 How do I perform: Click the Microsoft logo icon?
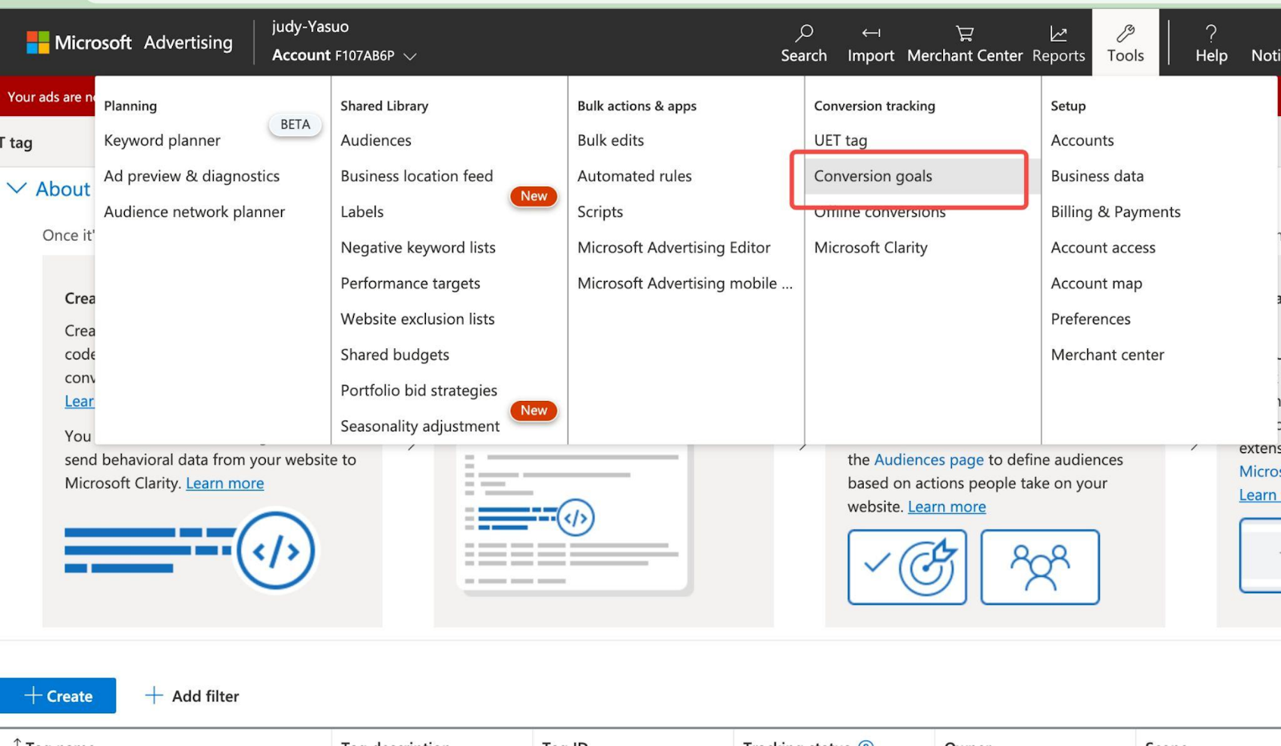tap(38, 42)
